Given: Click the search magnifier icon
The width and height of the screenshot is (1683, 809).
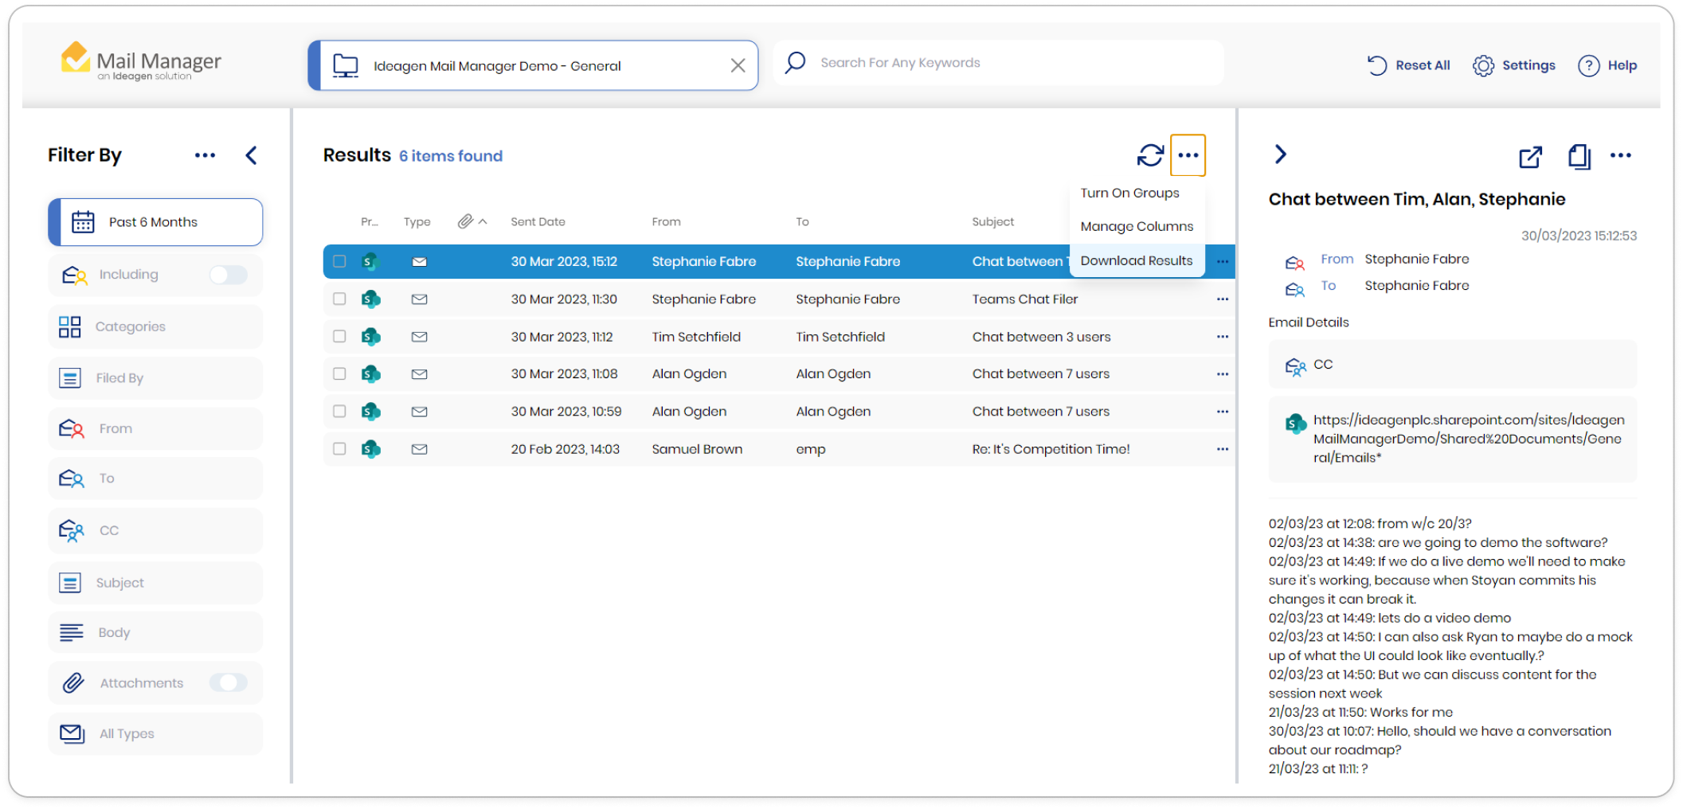Looking at the screenshot, I should pos(795,63).
